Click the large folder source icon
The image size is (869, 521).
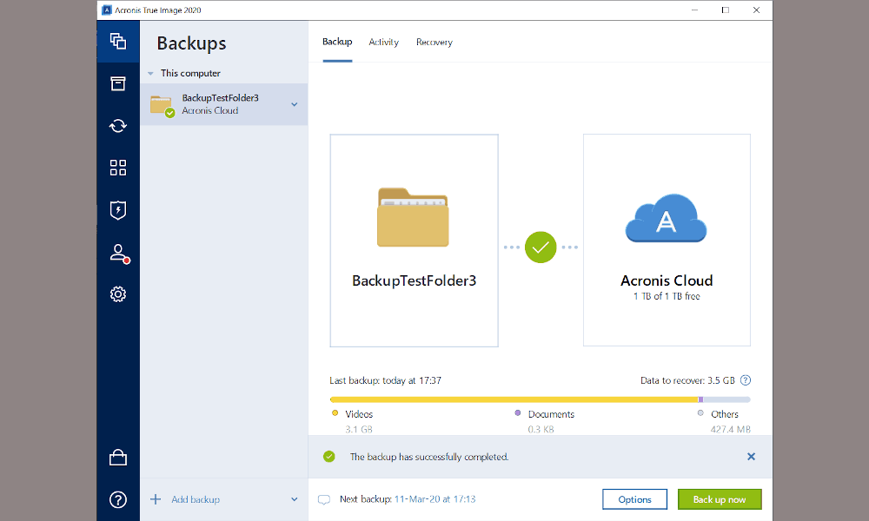[x=413, y=218]
